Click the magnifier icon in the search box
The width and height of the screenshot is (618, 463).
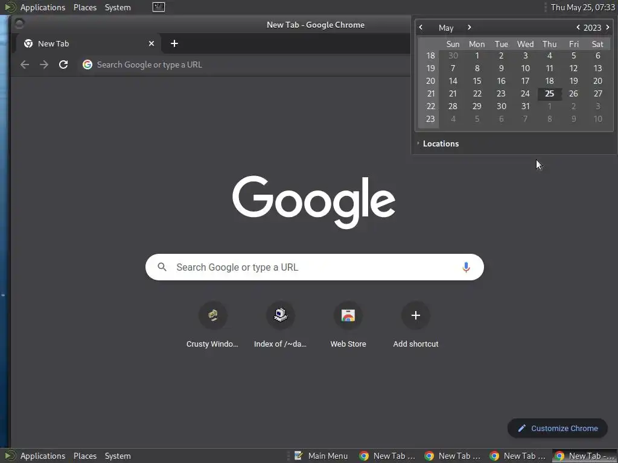tap(162, 267)
